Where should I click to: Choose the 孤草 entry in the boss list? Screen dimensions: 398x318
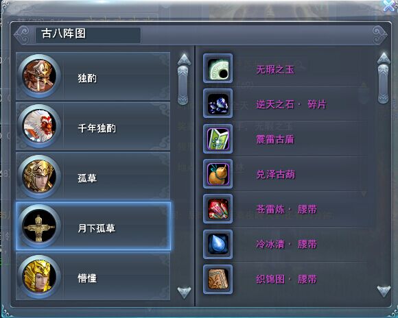93,175
